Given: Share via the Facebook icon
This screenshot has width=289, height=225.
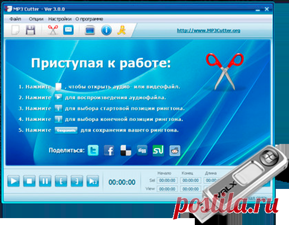Looking at the screenshot, I should [x=109, y=150].
